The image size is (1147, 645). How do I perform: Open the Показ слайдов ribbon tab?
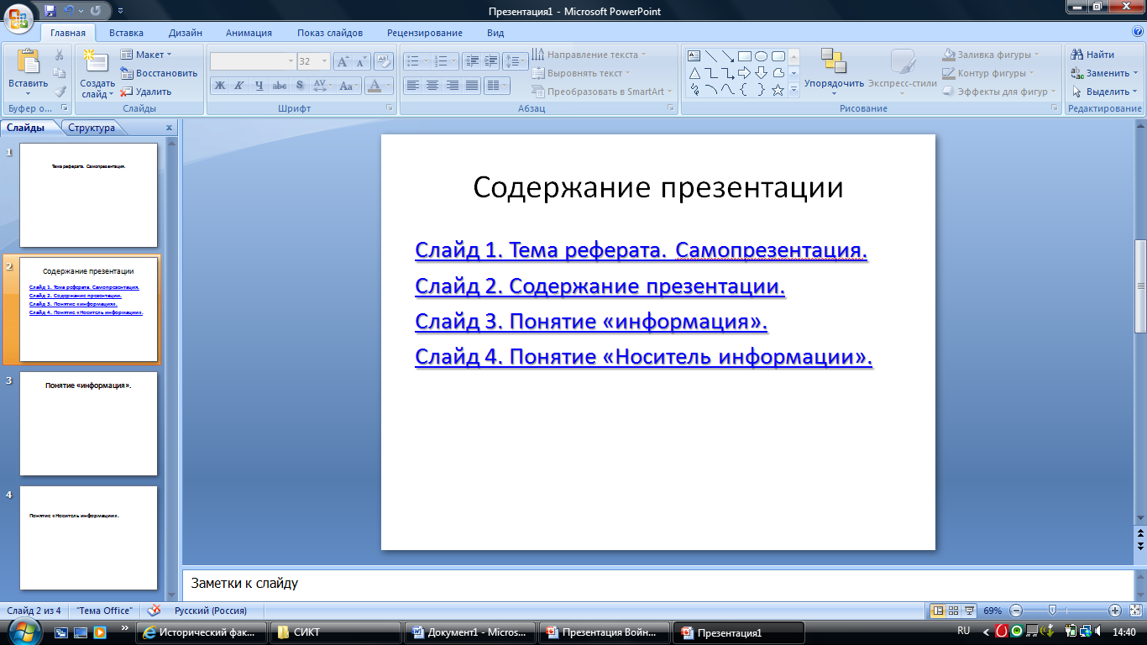pyautogui.click(x=330, y=33)
